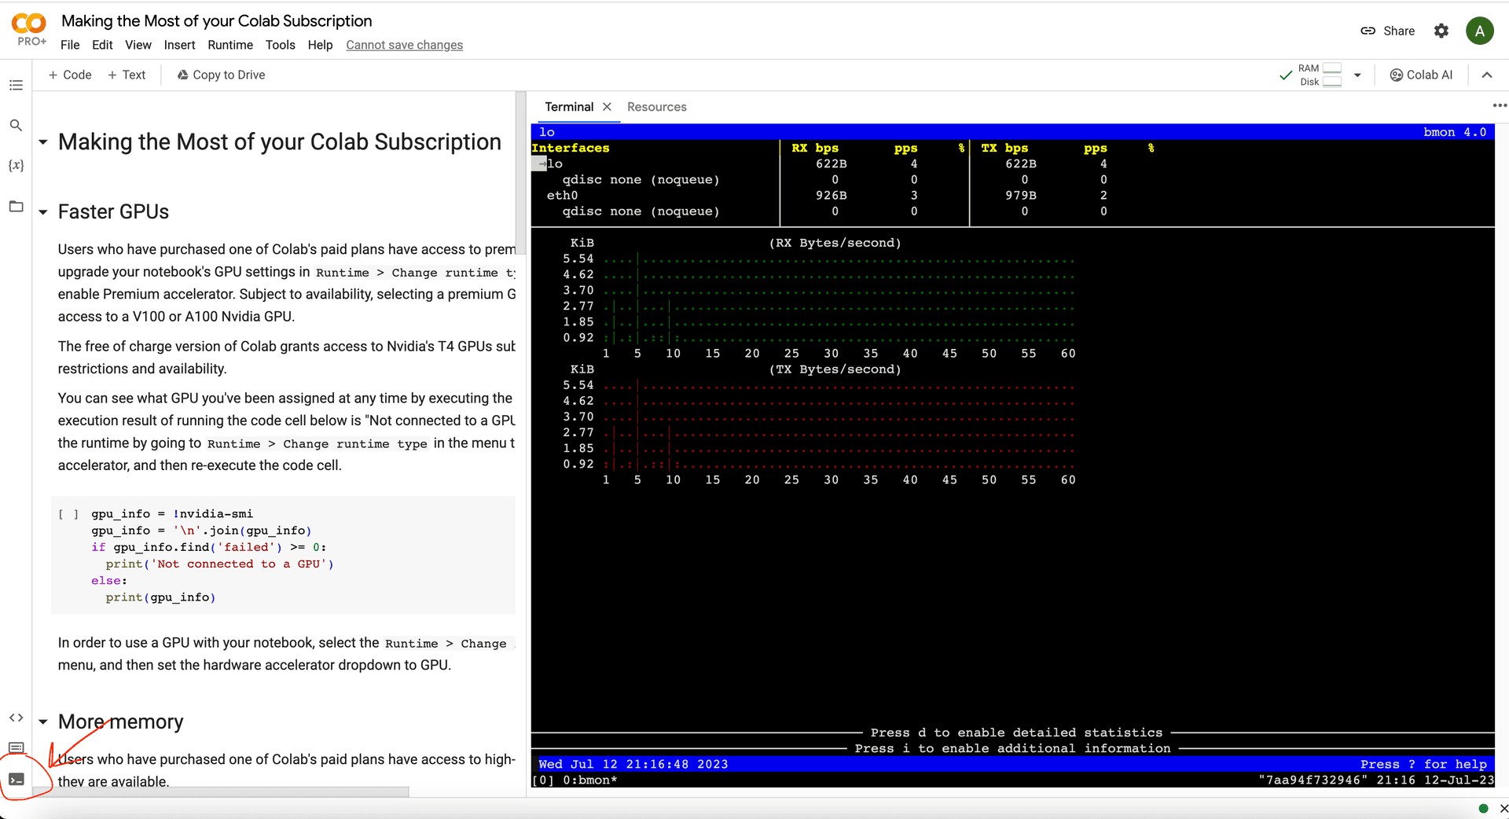Click Copy to Drive button
Viewport: 1509px width, 819px height.
coord(221,75)
